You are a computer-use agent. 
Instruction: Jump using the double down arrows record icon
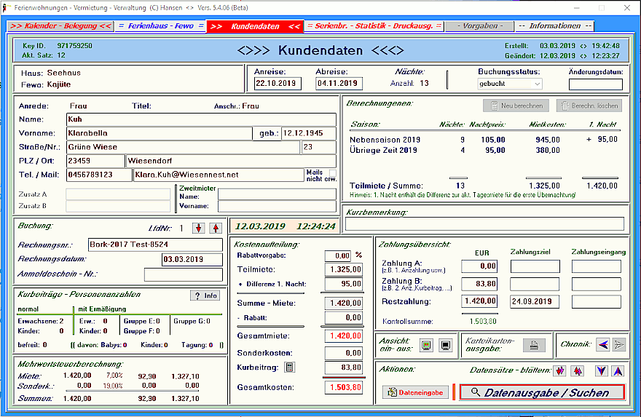[x=560, y=370]
